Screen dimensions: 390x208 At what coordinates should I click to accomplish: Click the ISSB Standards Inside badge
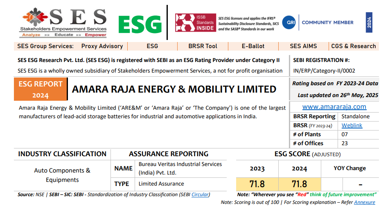[x=196, y=22]
